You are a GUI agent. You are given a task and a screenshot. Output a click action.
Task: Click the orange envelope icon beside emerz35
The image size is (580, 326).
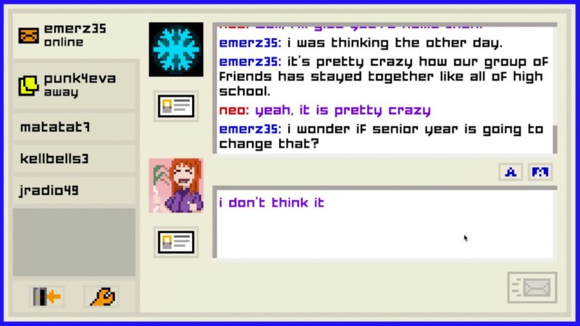tap(28, 36)
